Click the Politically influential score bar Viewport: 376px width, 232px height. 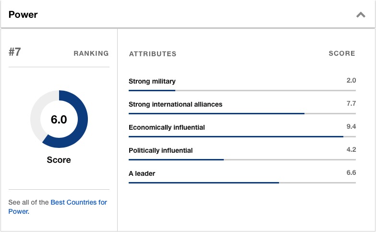pos(242,159)
